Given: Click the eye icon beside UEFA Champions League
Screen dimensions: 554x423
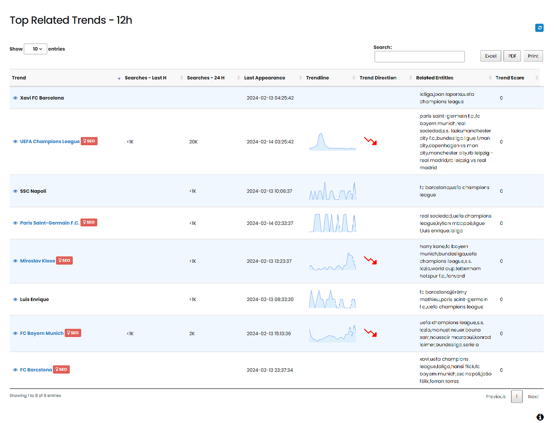Looking at the screenshot, I should [x=15, y=142].
